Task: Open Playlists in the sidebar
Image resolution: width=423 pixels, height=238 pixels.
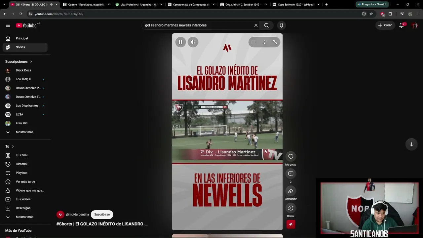Action: [25, 173]
